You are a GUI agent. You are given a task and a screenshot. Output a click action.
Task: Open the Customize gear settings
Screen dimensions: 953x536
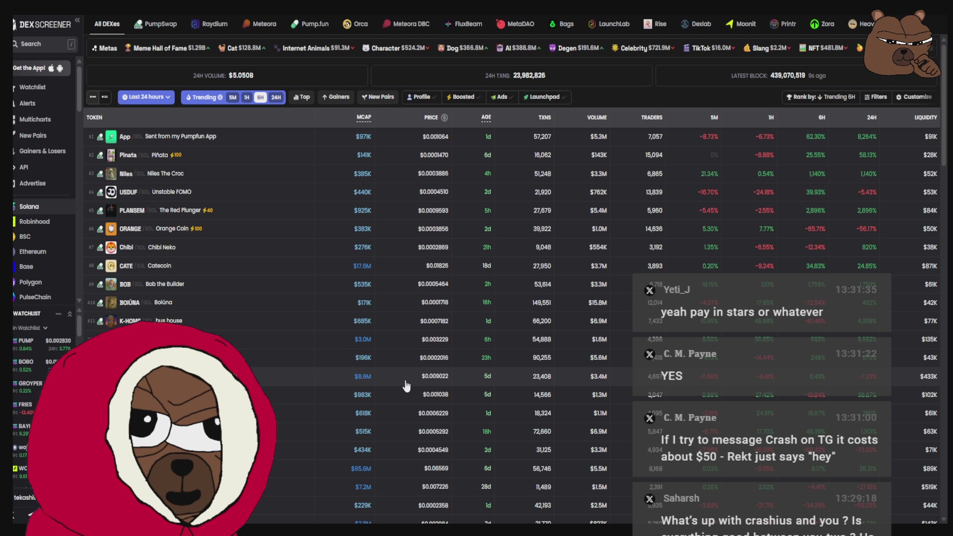(x=914, y=97)
